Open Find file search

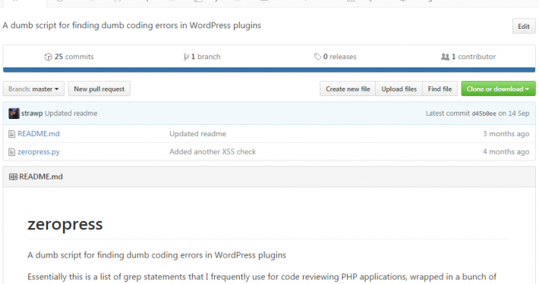pos(440,89)
